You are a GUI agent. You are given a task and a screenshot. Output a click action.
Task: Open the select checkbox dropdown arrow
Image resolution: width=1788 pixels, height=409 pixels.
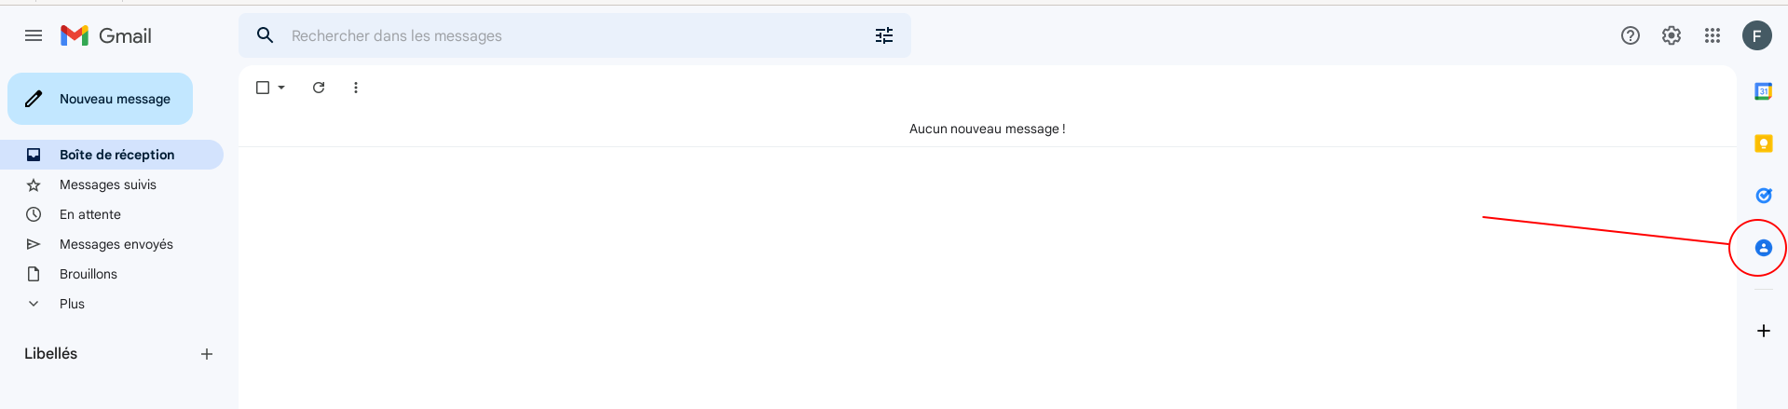click(281, 88)
